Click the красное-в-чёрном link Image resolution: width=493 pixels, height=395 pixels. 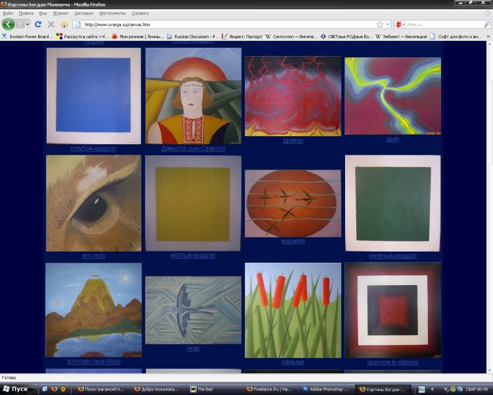click(392, 362)
